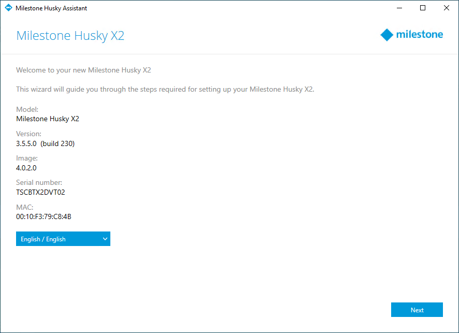Click the MAC address 00:10:F3:79:C8:4B

click(44, 216)
